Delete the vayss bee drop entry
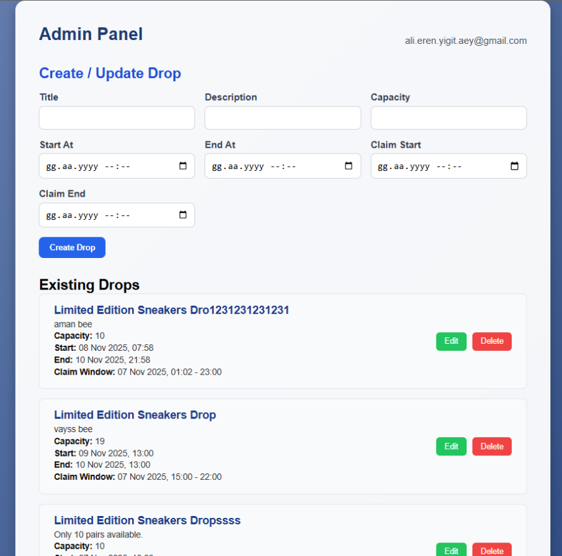The height and width of the screenshot is (556, 562). (x=492, y=446)
